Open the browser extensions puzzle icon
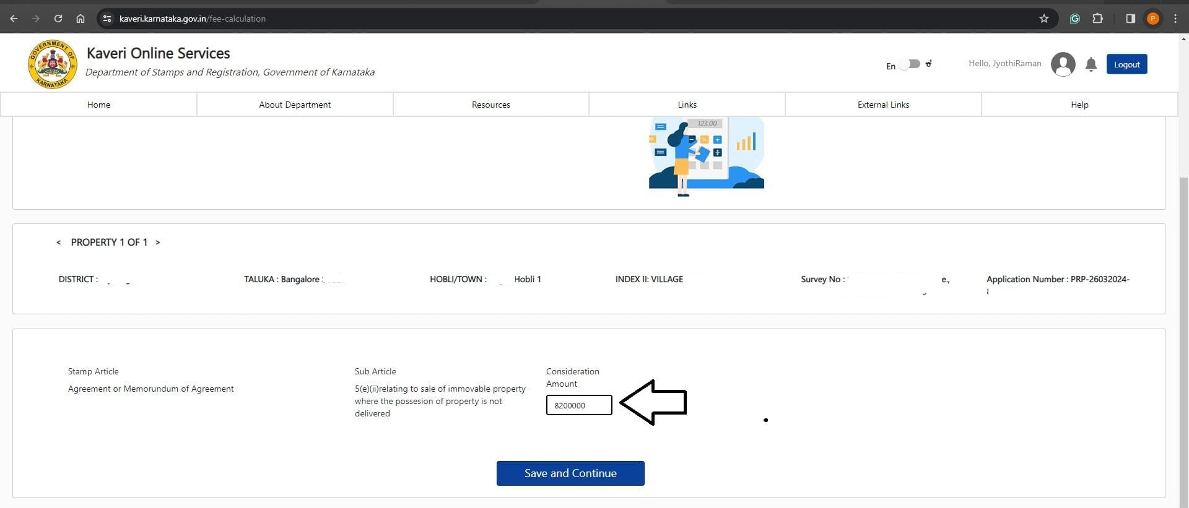Viewport: 1189px width, 508px height. [x=1098, y=19]
